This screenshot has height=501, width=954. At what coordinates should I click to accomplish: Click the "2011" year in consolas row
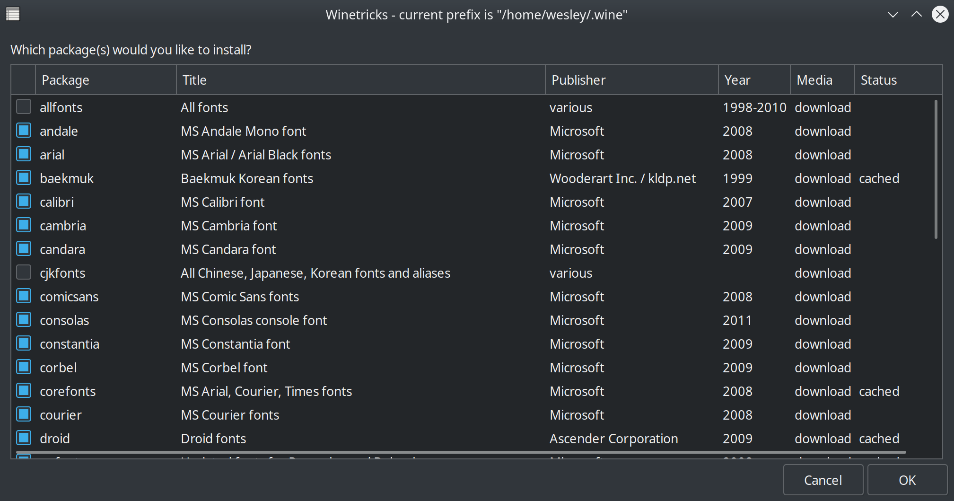737,320
